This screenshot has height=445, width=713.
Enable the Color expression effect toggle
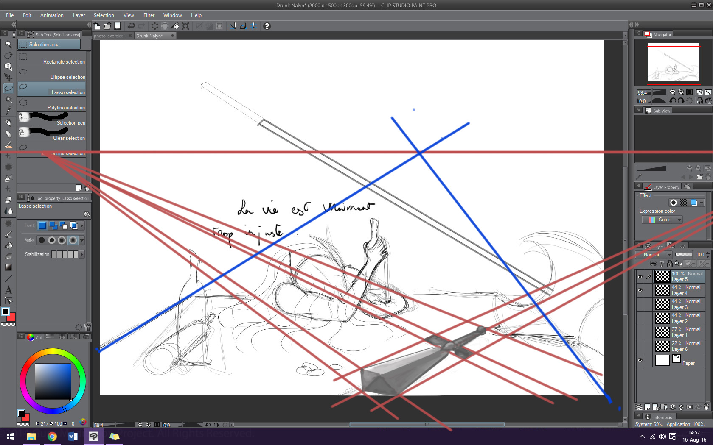693,203
